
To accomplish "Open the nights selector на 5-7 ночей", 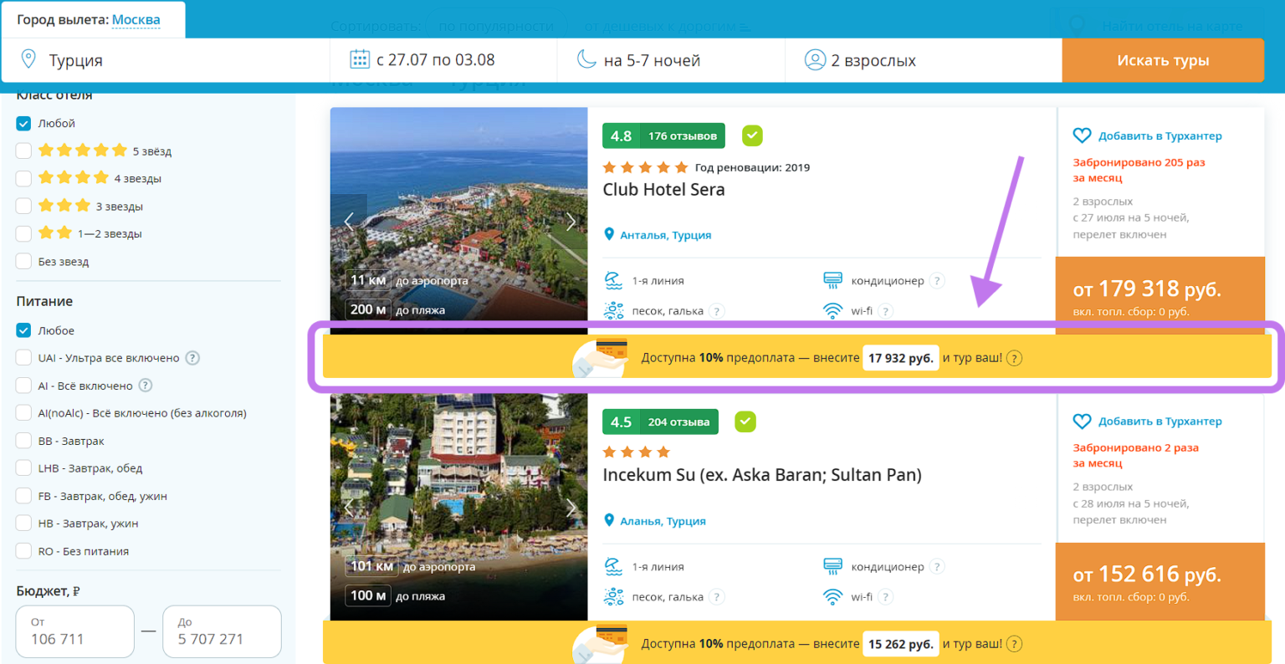I will click(651, 60).
